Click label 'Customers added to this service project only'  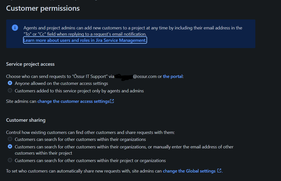tap(79, 91)
